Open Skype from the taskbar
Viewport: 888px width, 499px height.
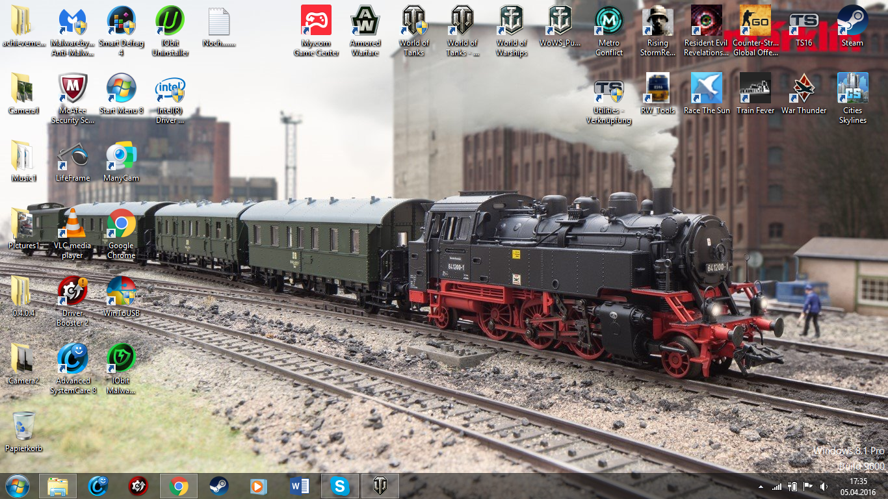pos(339,486)
